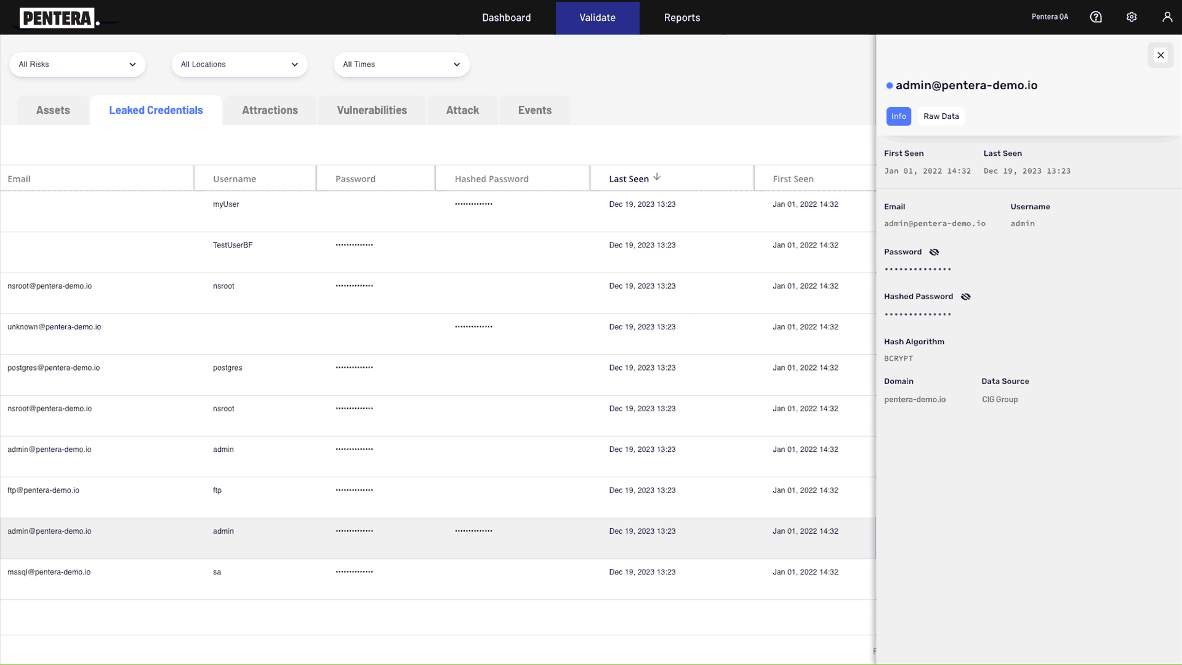Expand the All Times dropdown

[401, 65]
